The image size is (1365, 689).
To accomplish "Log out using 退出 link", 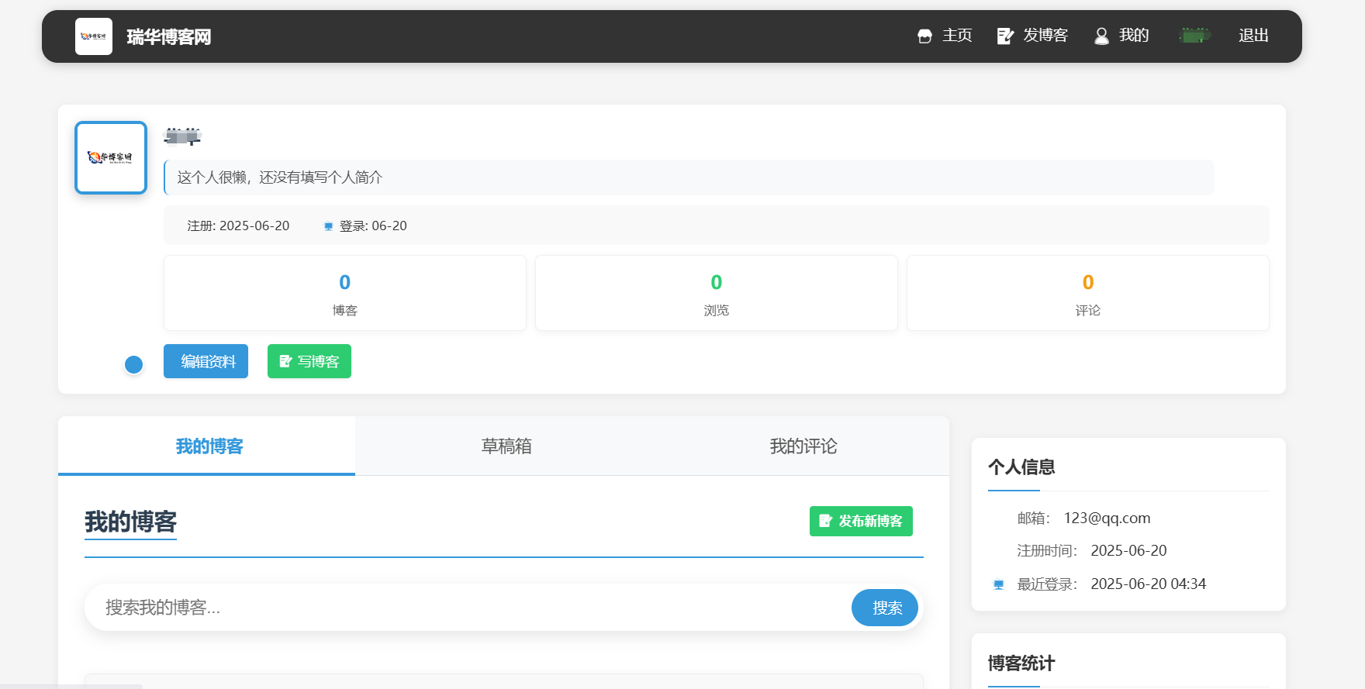I will click(x=1253, y=36).
